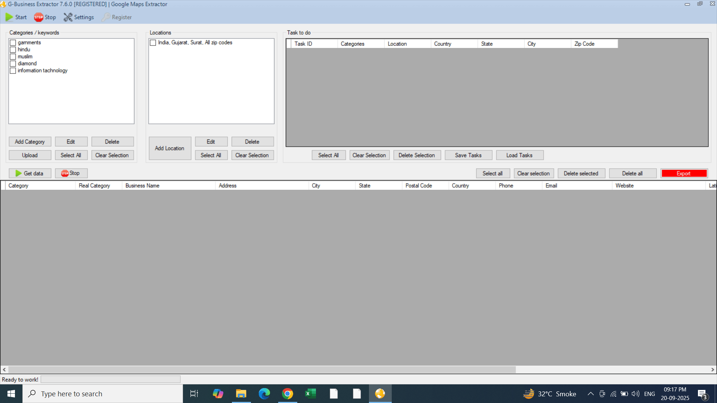Screen dimensions: 717x403
Task: Click the green Start play icon
Action: tap(9, 17)
